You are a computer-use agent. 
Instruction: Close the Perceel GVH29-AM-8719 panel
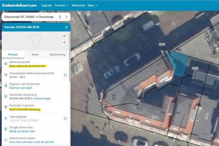point(66,27)
